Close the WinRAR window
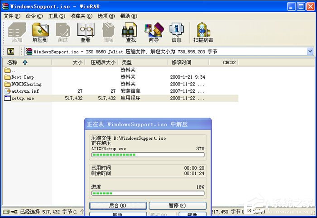Screen dimensions: 317x218 tap(311, 7)
